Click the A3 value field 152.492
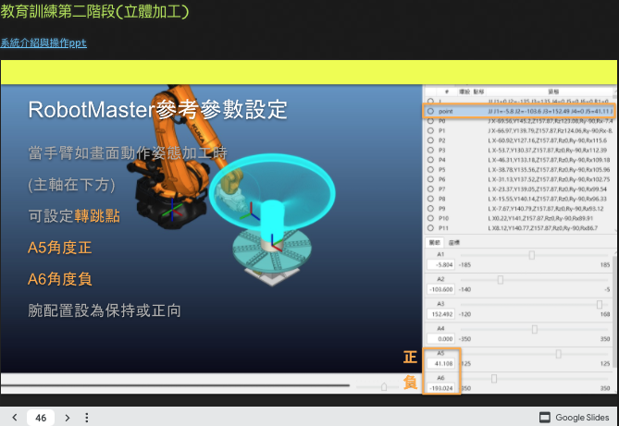Viewport: 619px width, 426px height. click(x=440, y=314)
